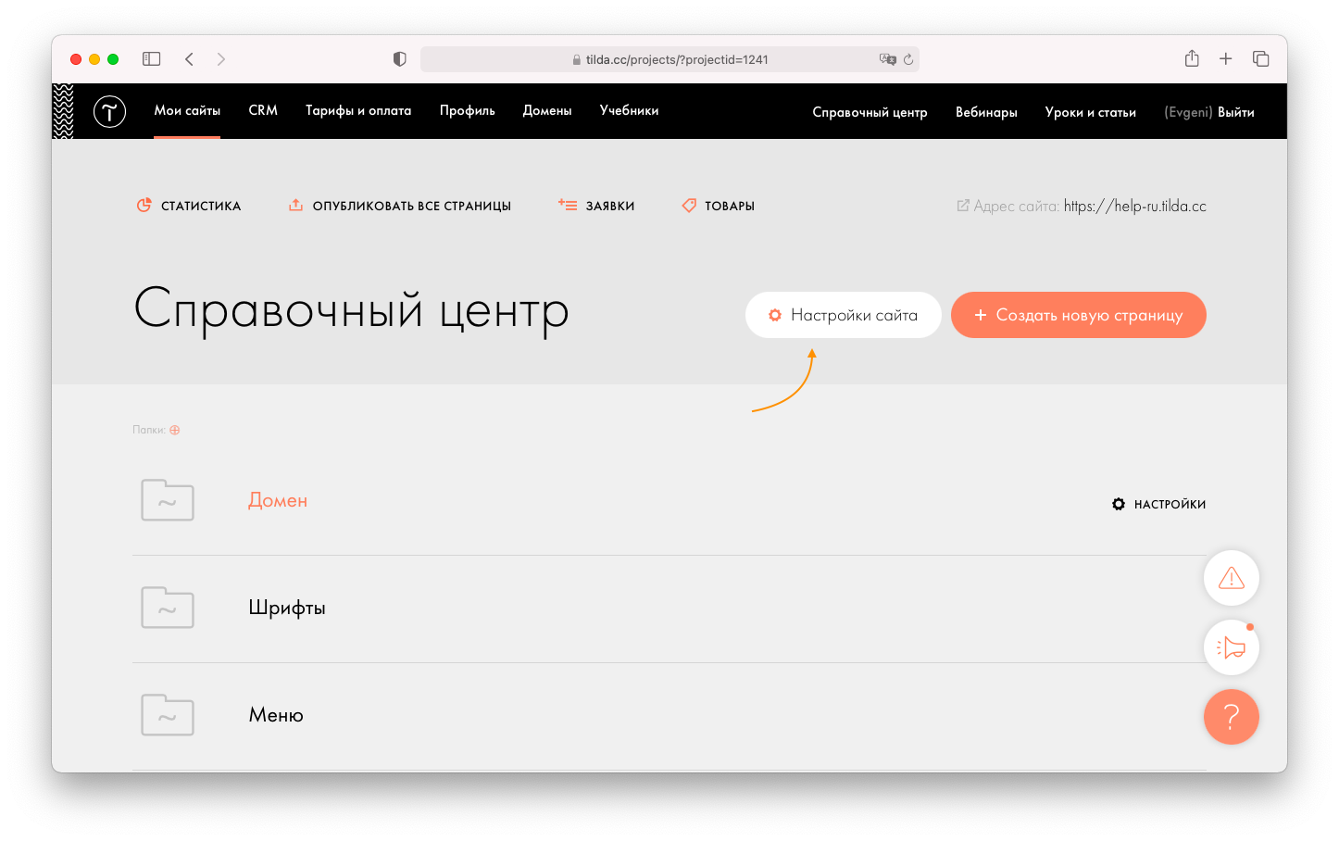1339x841 pixels.
Task: Toggle Safari sidebar icon
Action: [152, 59]
